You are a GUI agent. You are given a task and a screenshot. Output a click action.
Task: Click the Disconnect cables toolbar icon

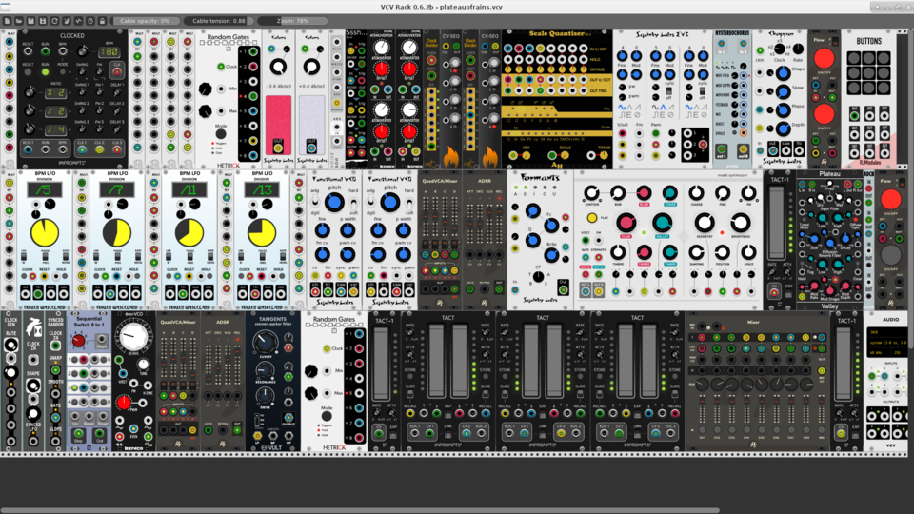(67, 21)
